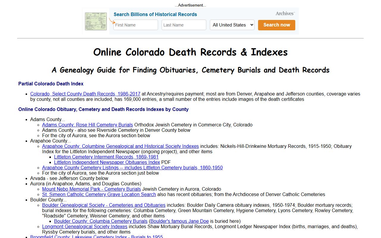Click the First Name input field
This screenshot has height=238, width=381.
pyautogui.click(x=136, y=25)
